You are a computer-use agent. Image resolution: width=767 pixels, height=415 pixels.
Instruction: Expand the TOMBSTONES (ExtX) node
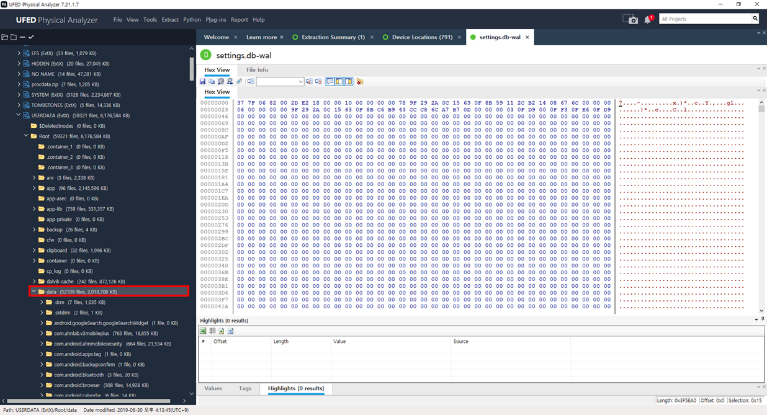pos(19,105)
